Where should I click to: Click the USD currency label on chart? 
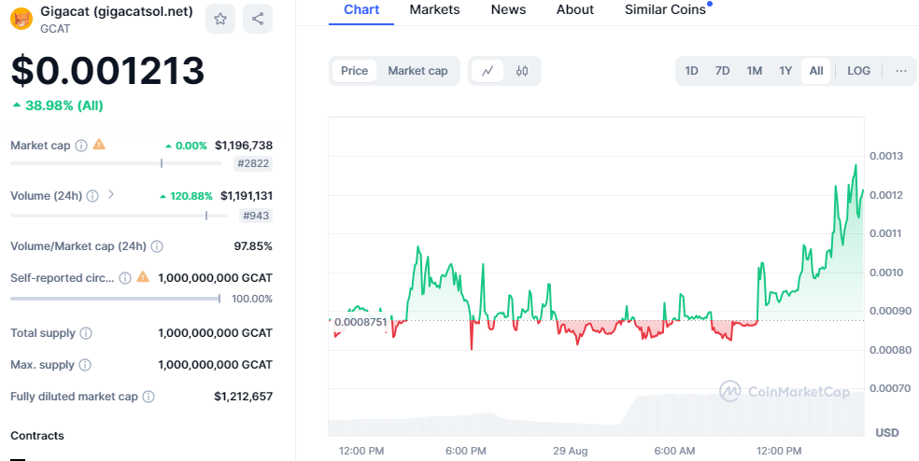point(886,433)
